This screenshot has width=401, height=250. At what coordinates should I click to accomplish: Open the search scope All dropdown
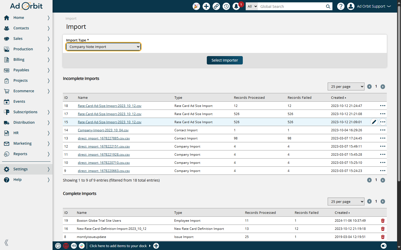tap(252, 6)
